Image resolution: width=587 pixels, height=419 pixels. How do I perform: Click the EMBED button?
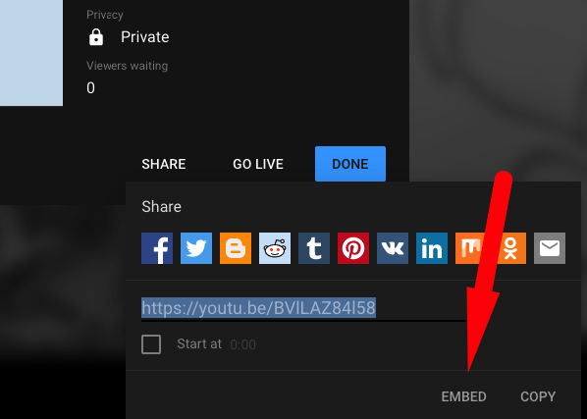point(463,396)
